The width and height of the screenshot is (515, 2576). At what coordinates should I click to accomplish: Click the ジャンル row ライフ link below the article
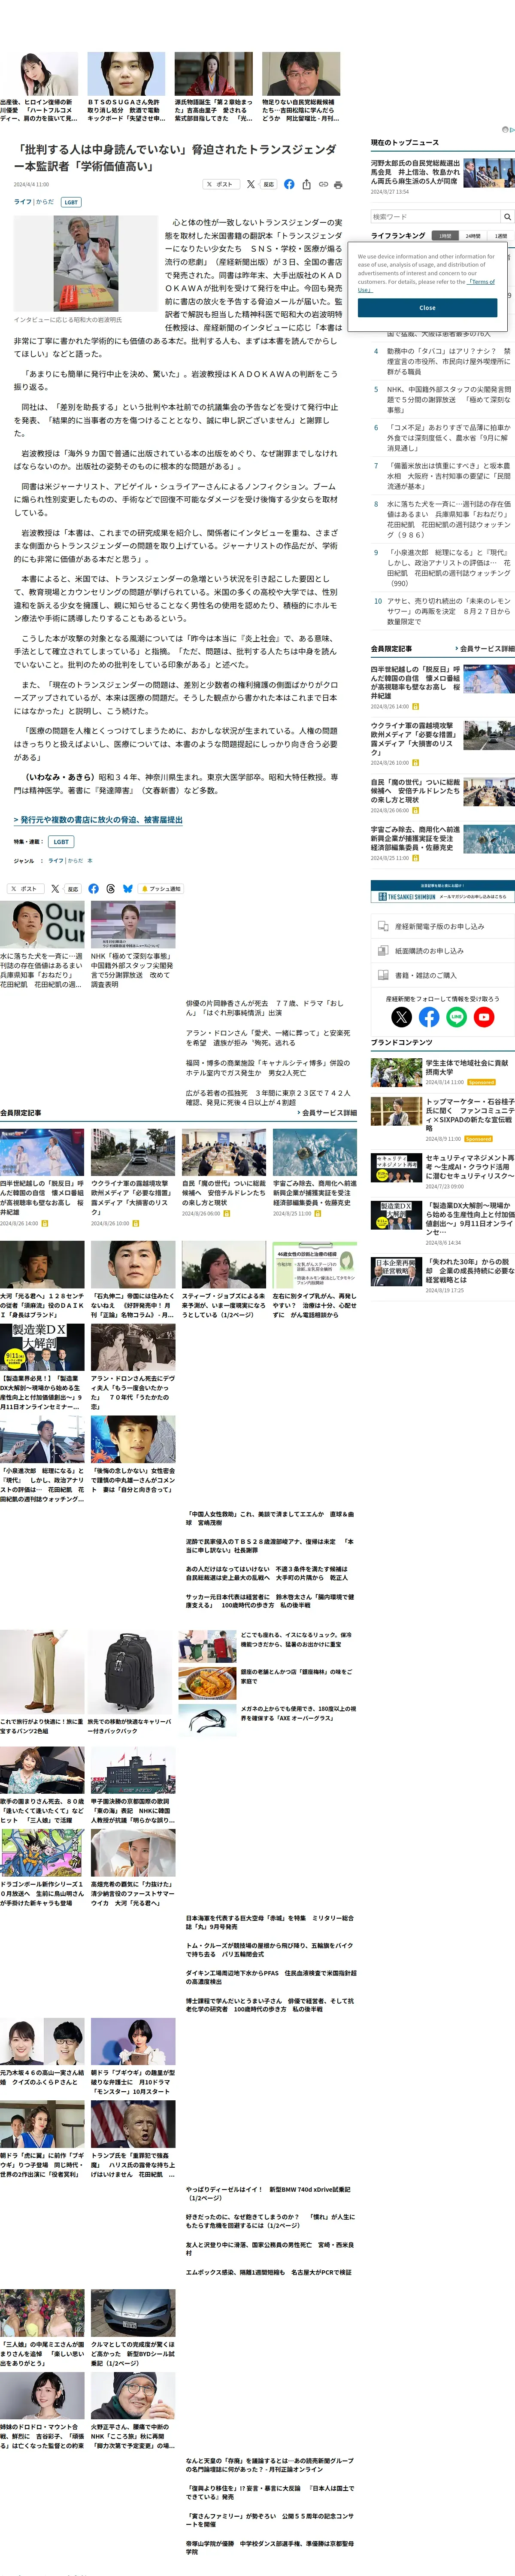[x=56, y=860]
